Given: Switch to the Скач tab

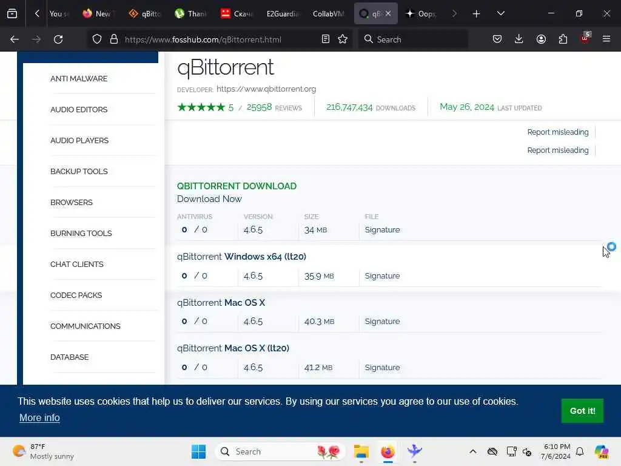Looking at the screenshot, I should pyautogui.click(x=237, y=14).
